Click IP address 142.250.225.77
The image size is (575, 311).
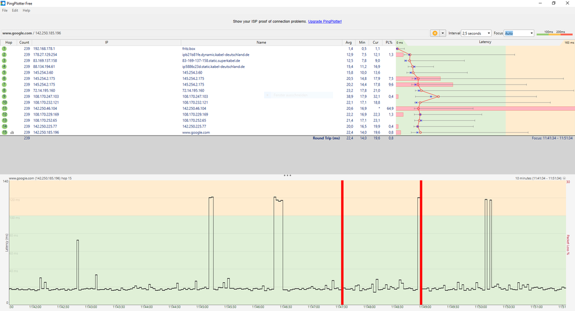click(45, 126)
